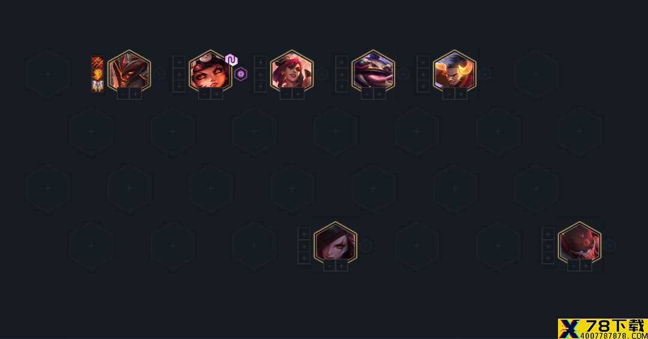Select the goggles girl champion portrait
Screen dimensions: 648x339
[211, 71]
